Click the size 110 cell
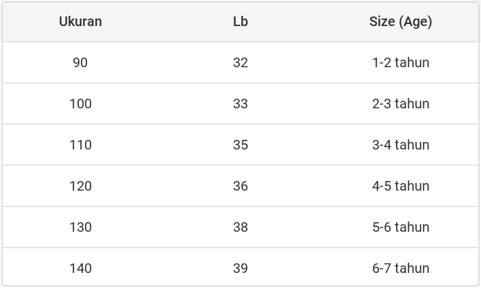Screen dimensions: 481x288 [x=80, y=145]
